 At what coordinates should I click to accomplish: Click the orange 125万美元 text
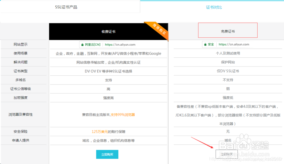pyautogui.click(x=100, y=132)
